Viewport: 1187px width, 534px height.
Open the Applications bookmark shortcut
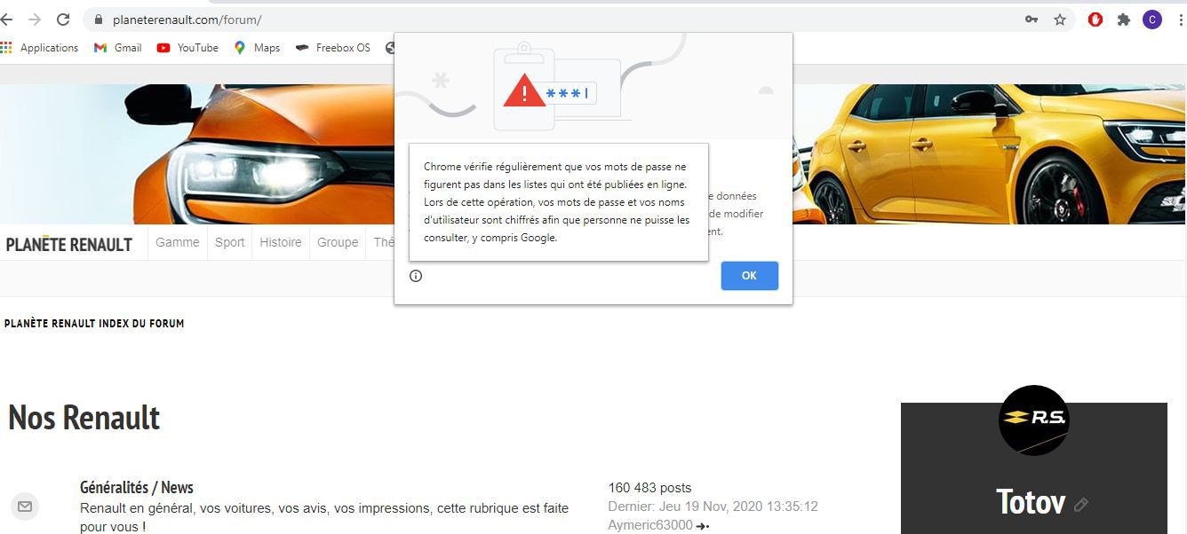(40, 48)
